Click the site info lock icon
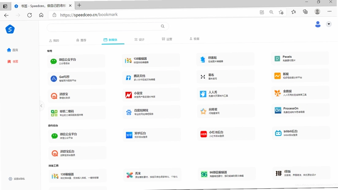The height and width of the screenshot is (190, 338). coord(55,15)
